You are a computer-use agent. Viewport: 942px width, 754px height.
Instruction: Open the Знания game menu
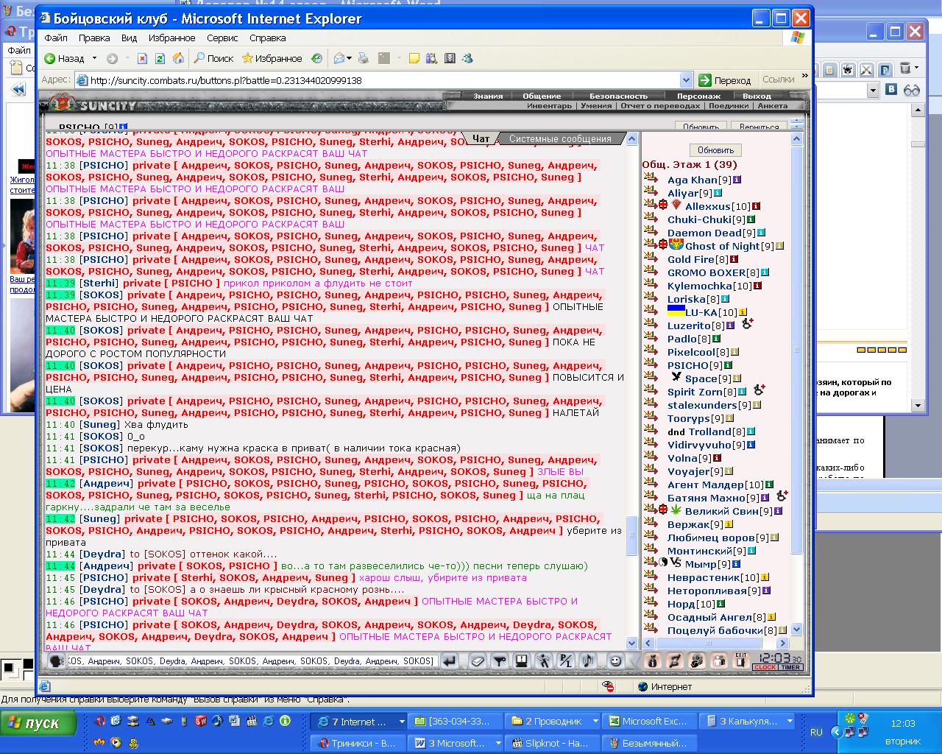click(x=488, y=96)
